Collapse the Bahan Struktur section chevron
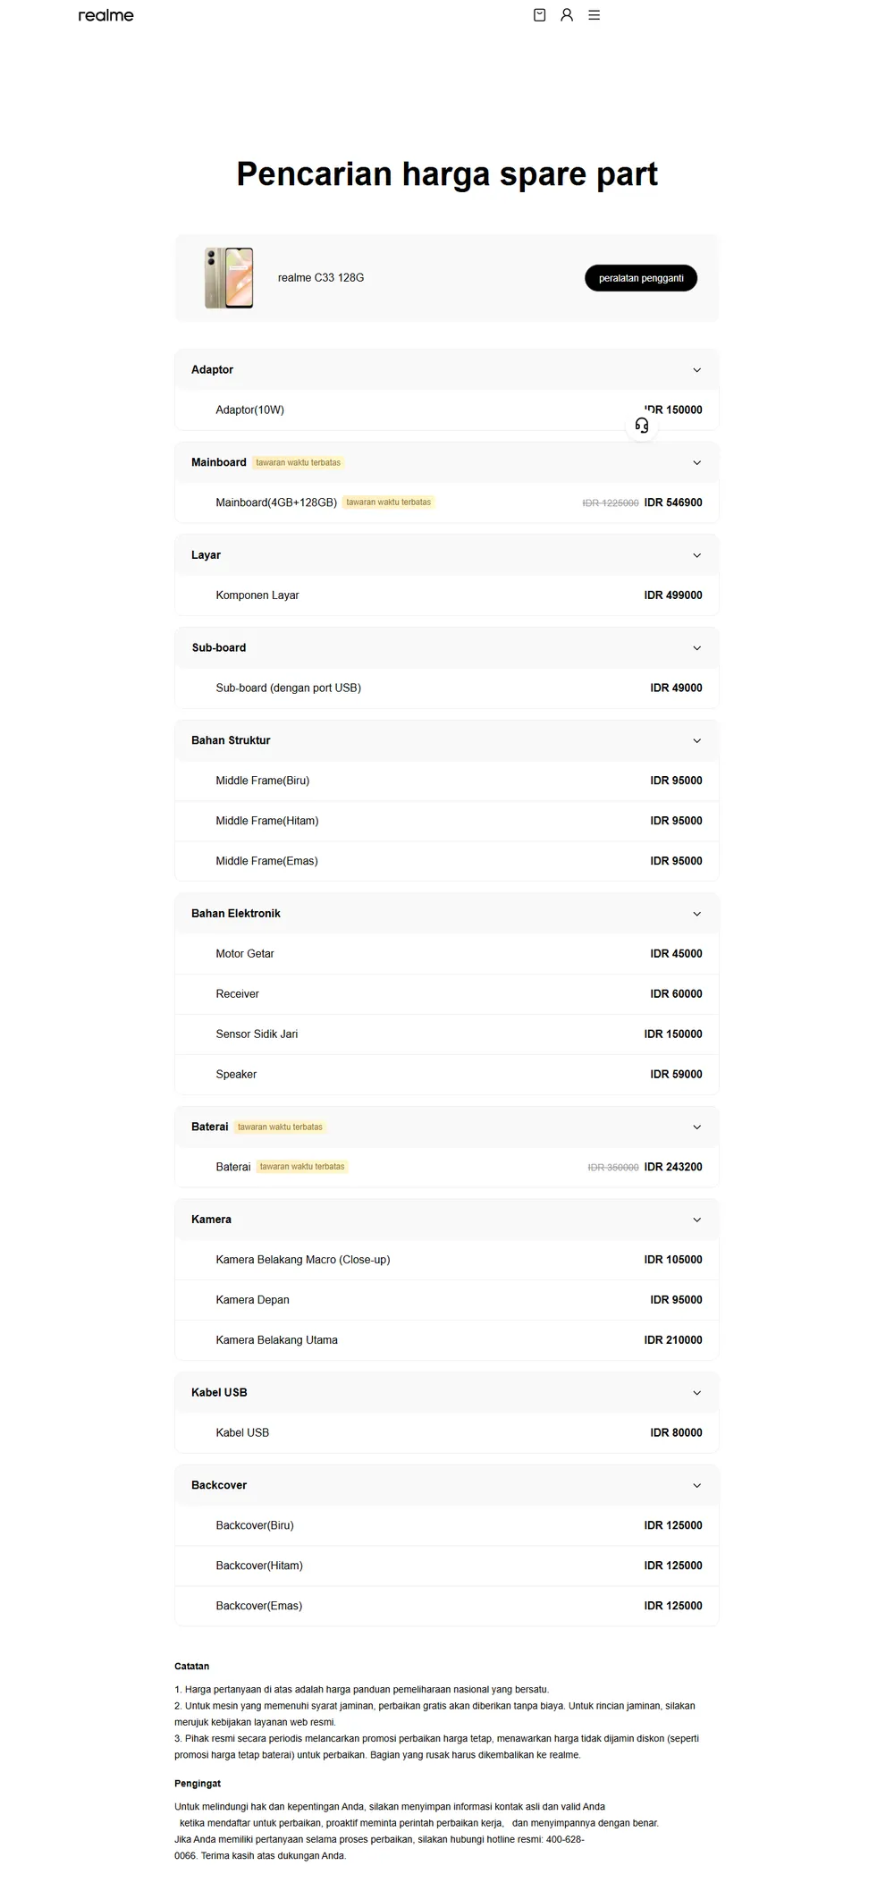 697,741
